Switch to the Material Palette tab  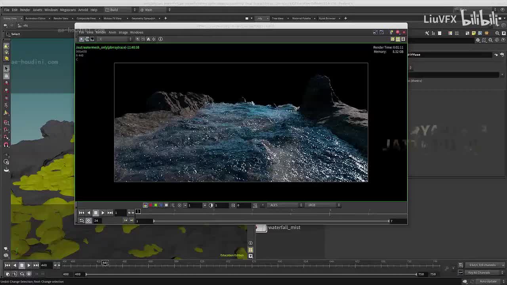point(301,18)
